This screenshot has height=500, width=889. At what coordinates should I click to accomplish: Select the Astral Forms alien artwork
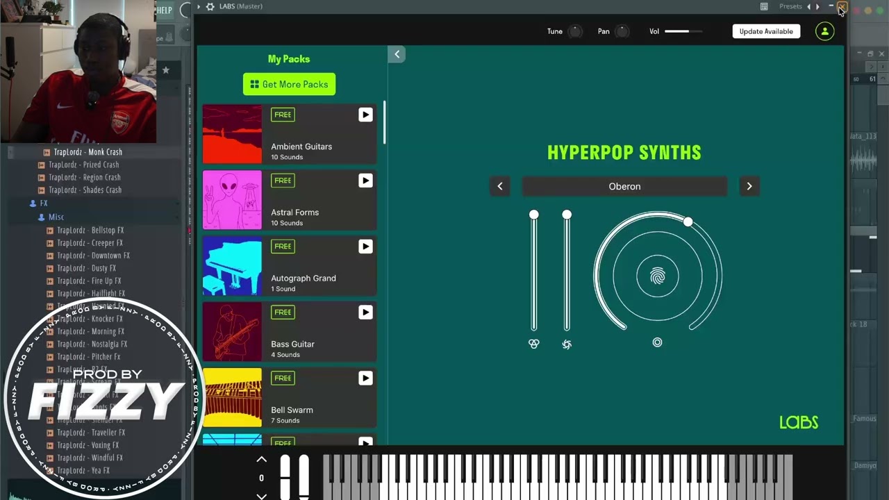[x=232, y=200]
